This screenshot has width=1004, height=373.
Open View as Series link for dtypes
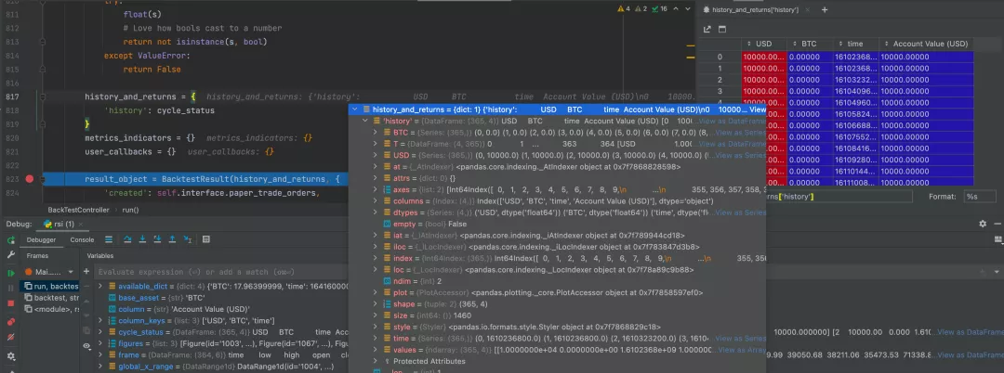(x=740, y=212)
